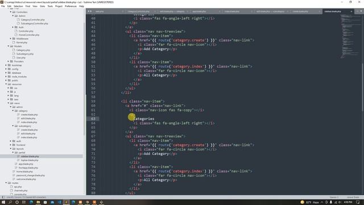Click line number 59 in the gutter
Image resolution: width=364 pixels, height=205 pixels.
point(93,101)
